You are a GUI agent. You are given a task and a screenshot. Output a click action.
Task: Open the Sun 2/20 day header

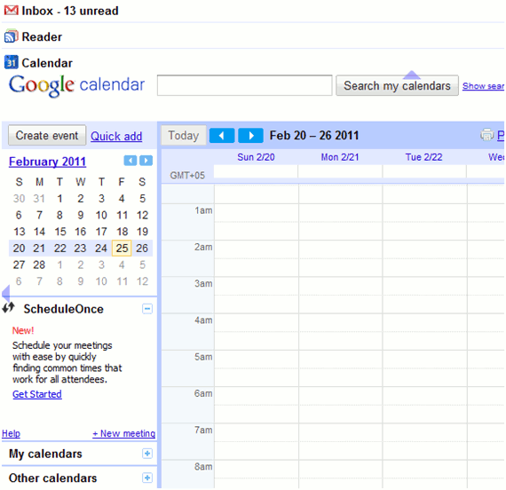pos(256,157)
